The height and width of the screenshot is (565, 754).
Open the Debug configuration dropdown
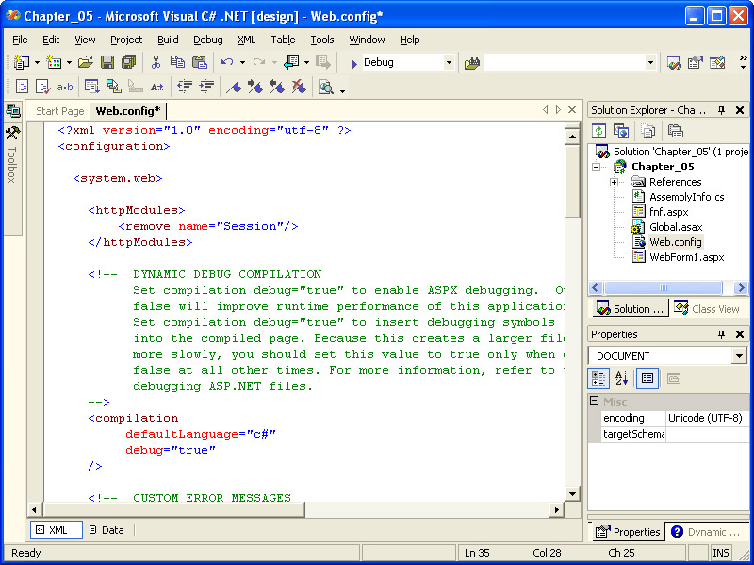point(448,62)
